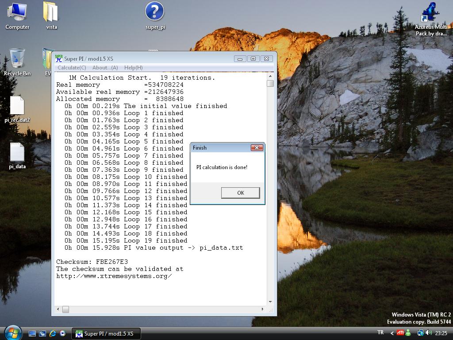The height and width of the screenshot is (340, 453).
Task: Click the "Real memory =534708224" line
Action: coord(120,85)
